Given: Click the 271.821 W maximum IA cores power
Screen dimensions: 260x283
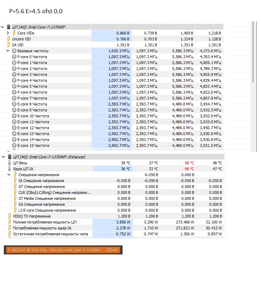Looking at the screenshot, I should click(x=185, y=228).
